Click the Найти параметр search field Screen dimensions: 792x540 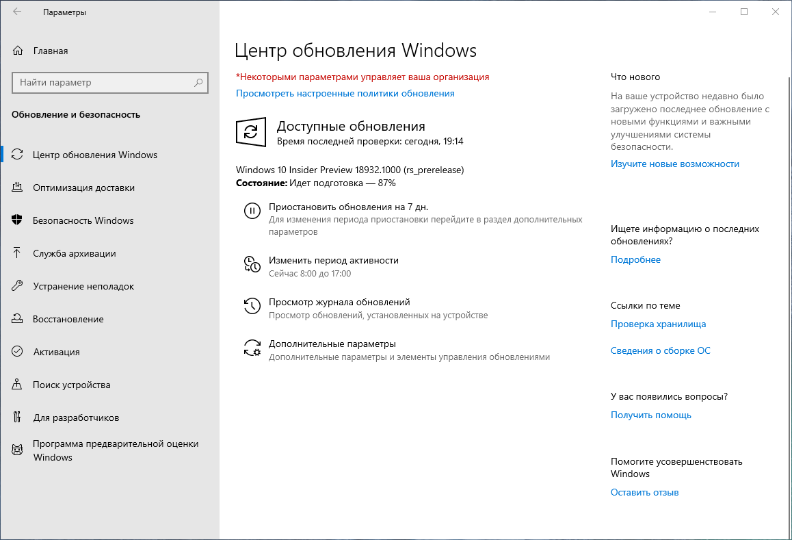pos(109,82)
